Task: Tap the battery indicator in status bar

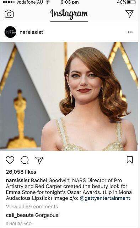Action: point(131,2)
